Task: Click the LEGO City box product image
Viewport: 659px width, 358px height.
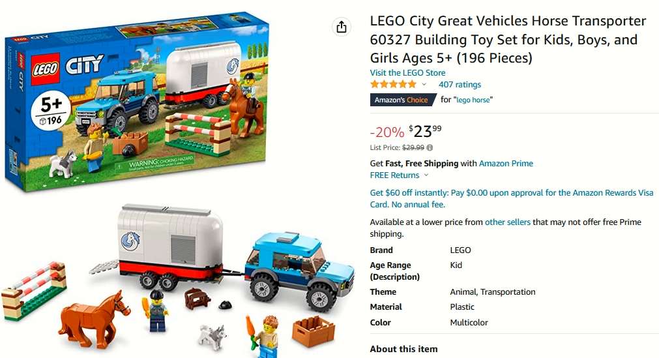Action: [137, 101]
